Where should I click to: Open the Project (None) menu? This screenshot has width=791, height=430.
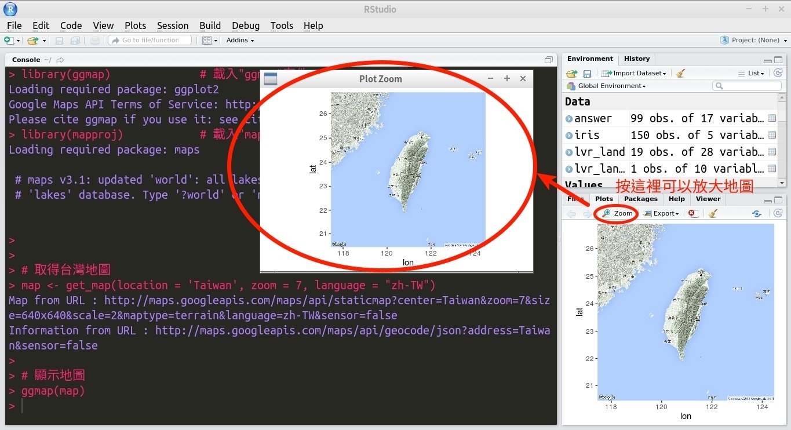tap(753, 40)
